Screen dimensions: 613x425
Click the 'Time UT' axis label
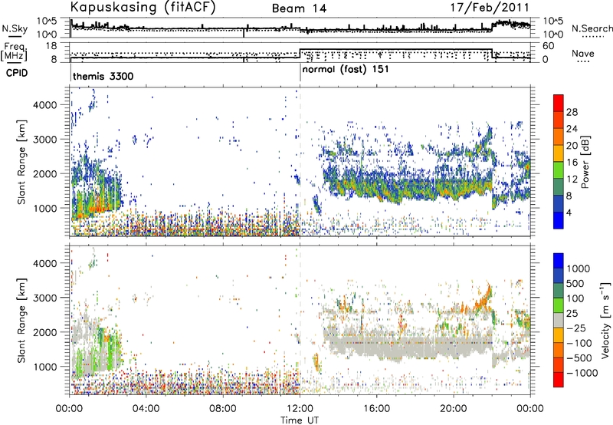point(300,420)
